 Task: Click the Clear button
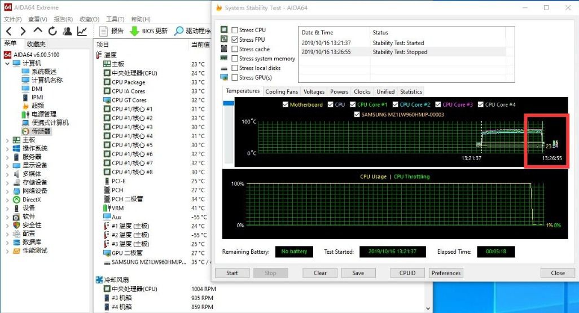tap(320, 273)
